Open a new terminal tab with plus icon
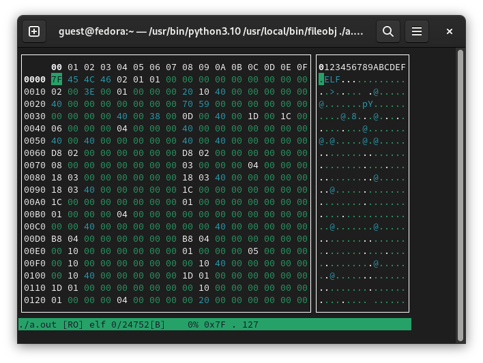483x363 pixels. point(34,31)
